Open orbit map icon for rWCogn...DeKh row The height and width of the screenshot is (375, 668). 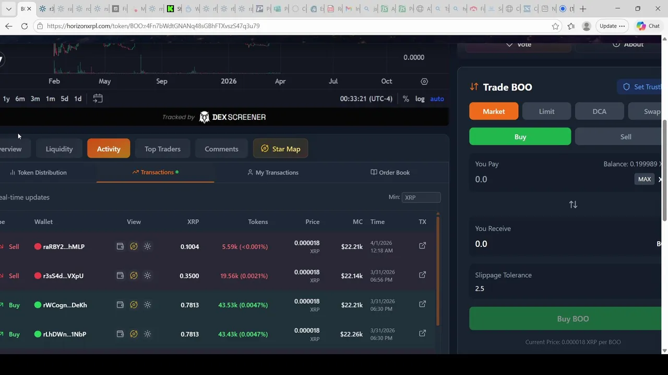[x=134, y=305]
